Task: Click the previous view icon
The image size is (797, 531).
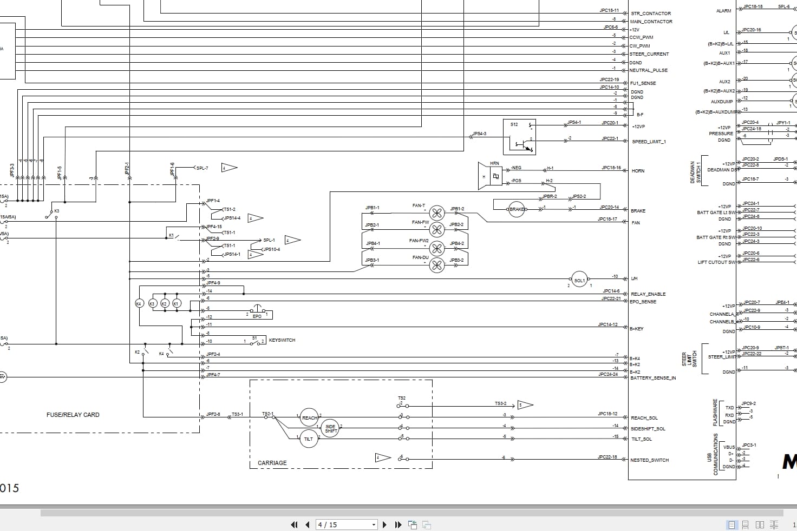Action: [x=413, y=525]
